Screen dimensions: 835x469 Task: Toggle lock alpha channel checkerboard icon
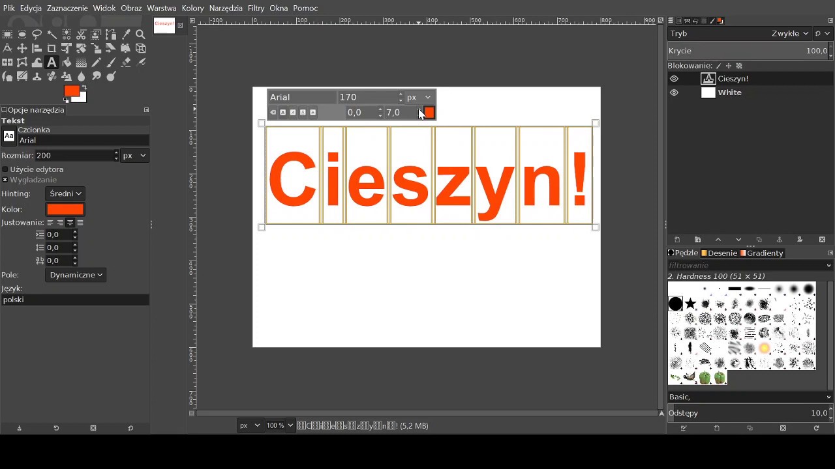click(739, 66)
